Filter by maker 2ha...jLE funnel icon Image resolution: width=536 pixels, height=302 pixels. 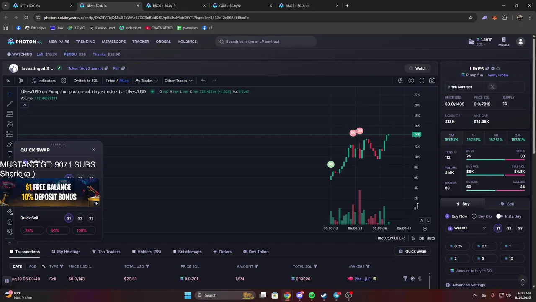(405, 279)
